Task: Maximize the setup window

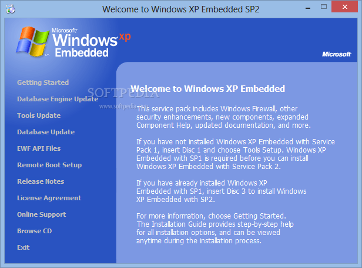Action: [324, 6]
